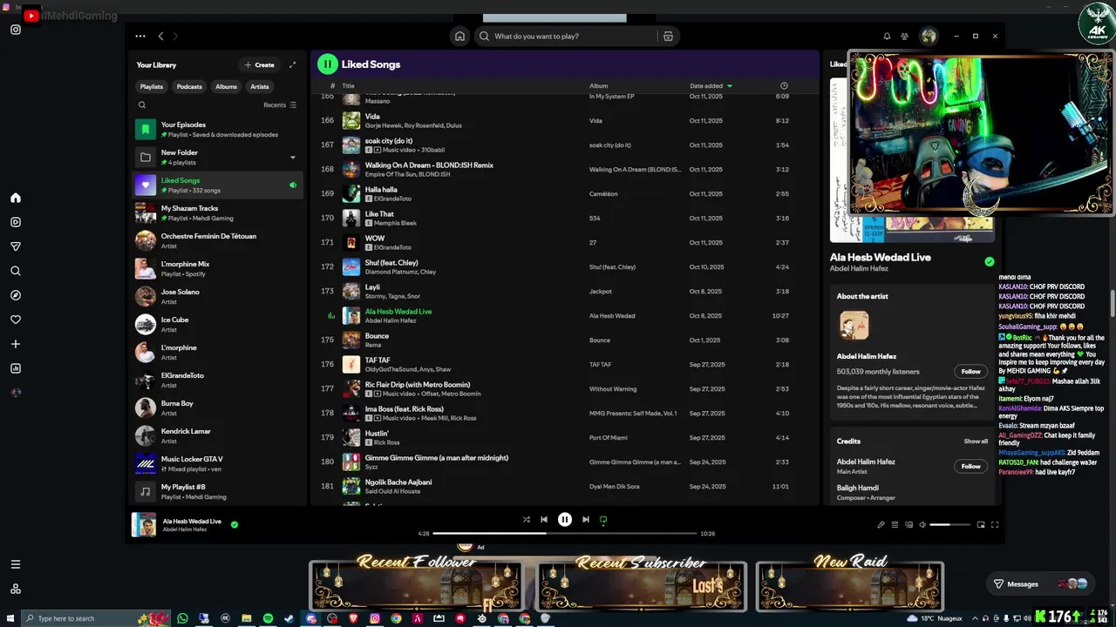Viewport: 1116px width, 627px height.
Task: Open the miniplayer
Action: pos(981,524)
